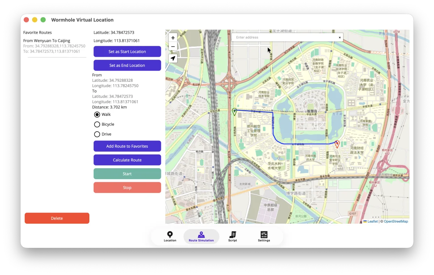This screenshot has width=434, height=275.
Task: Click the red end marker on map
Action: [337, 144]
